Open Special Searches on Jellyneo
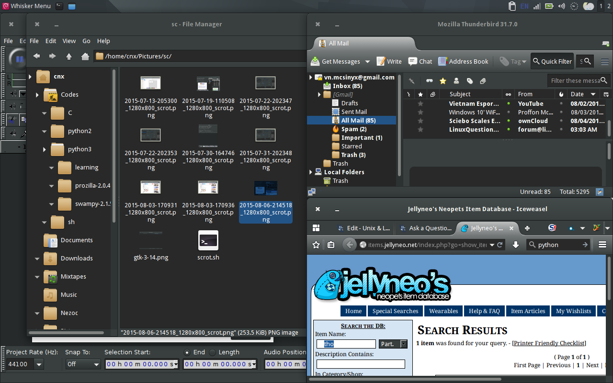Image resolution: width=613 pixels, height=383 pixels. point(395,311)
